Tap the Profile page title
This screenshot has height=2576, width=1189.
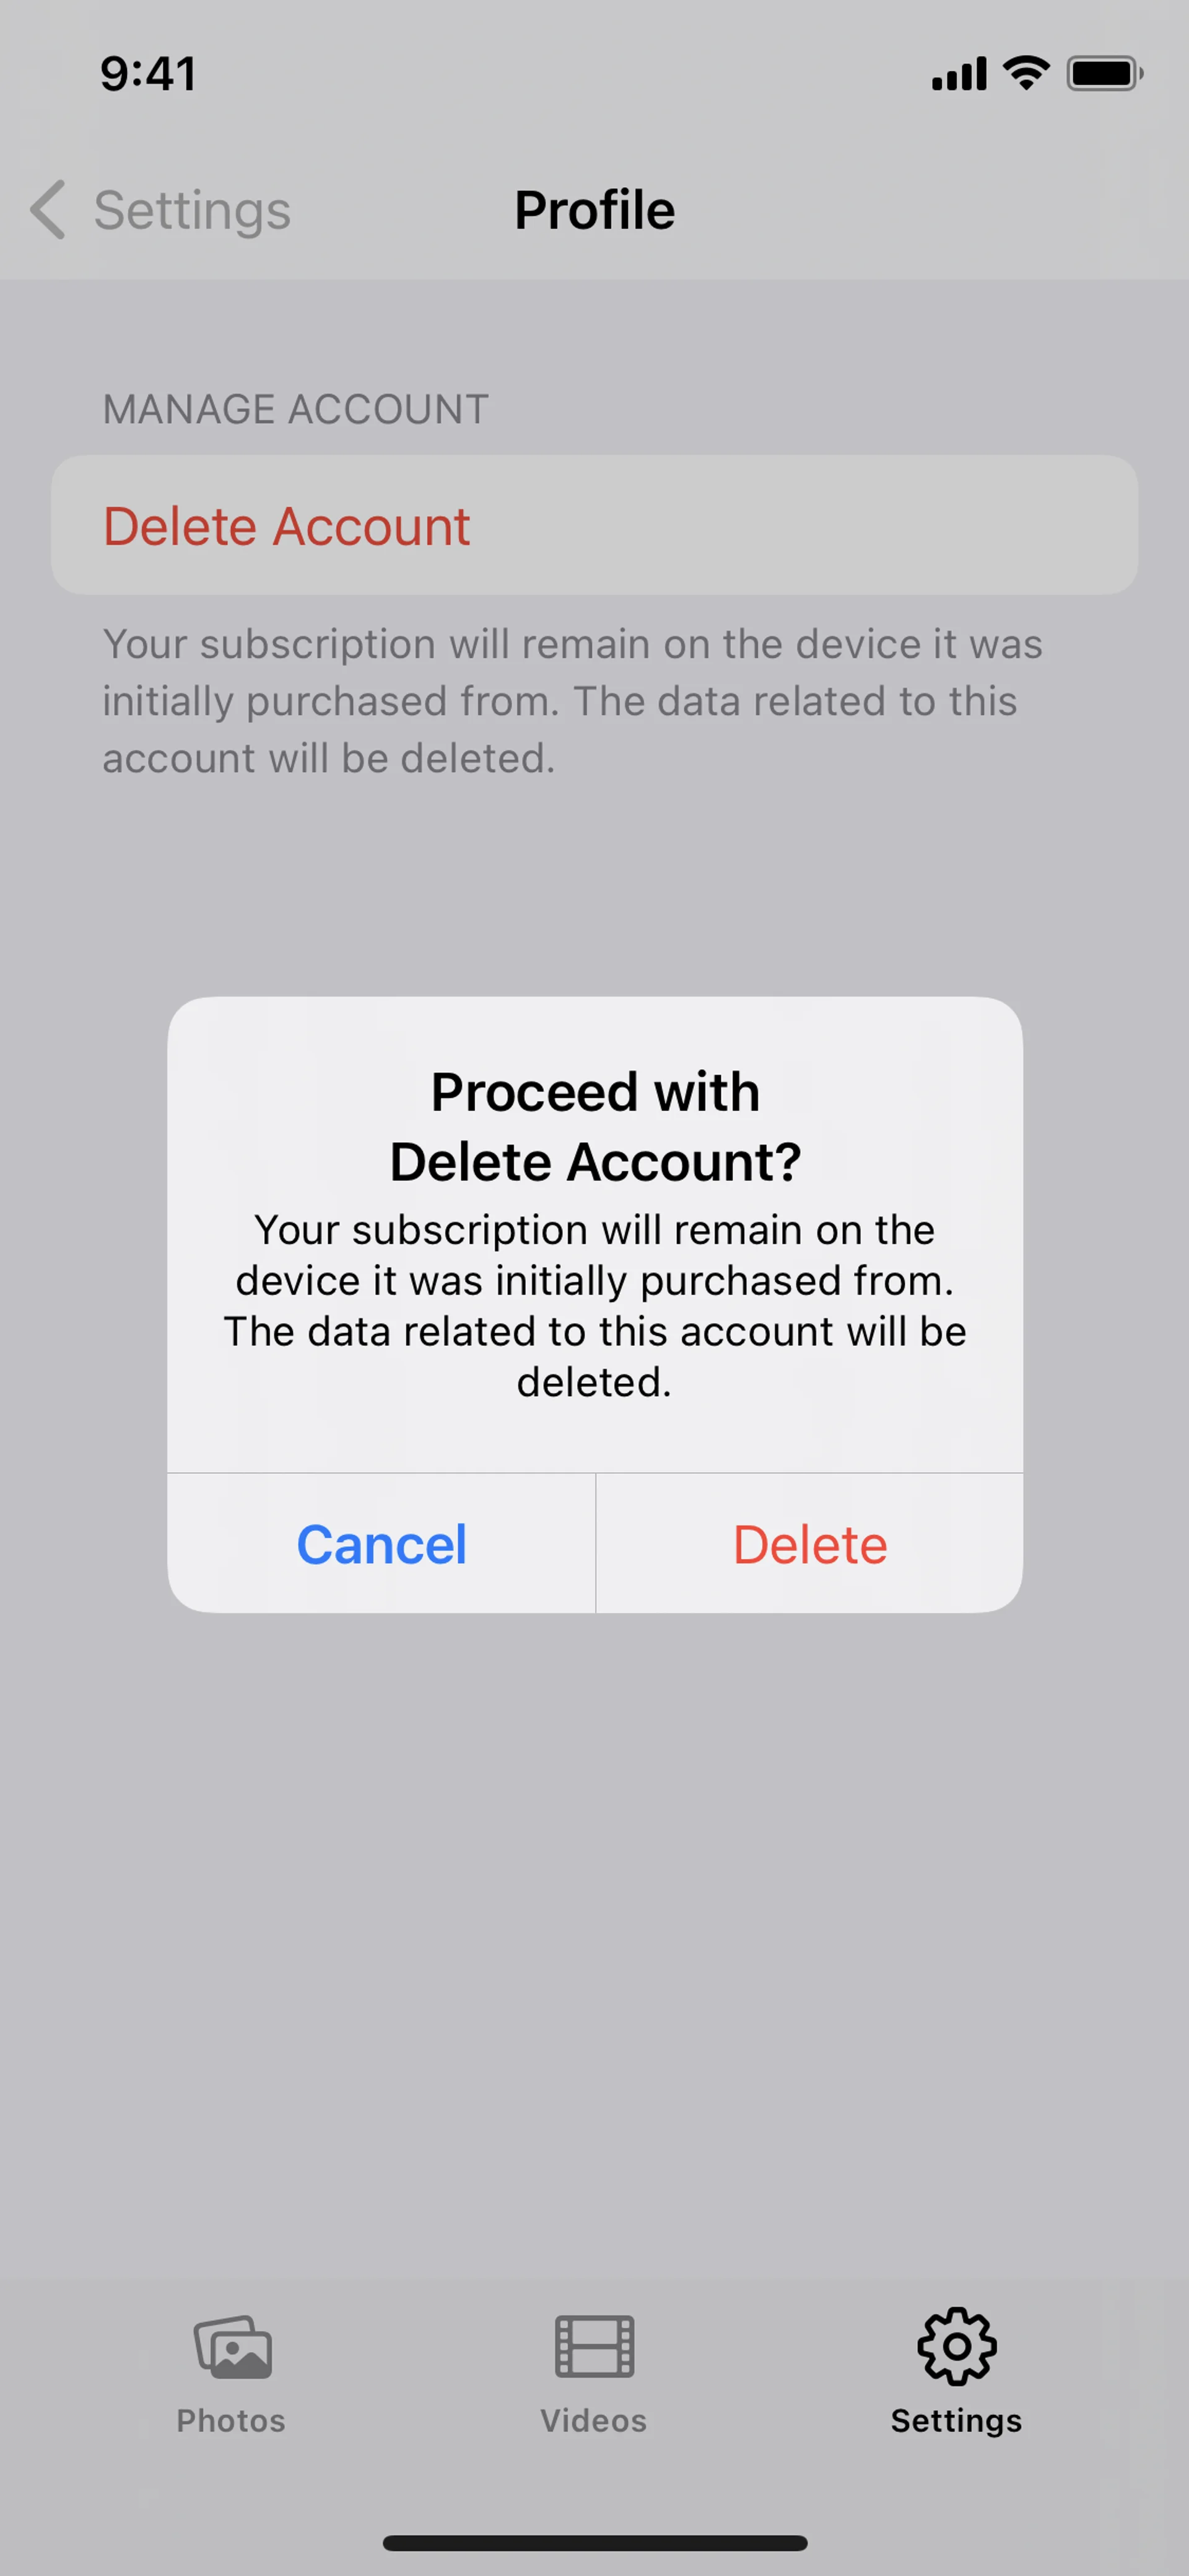tap(594, 210)
